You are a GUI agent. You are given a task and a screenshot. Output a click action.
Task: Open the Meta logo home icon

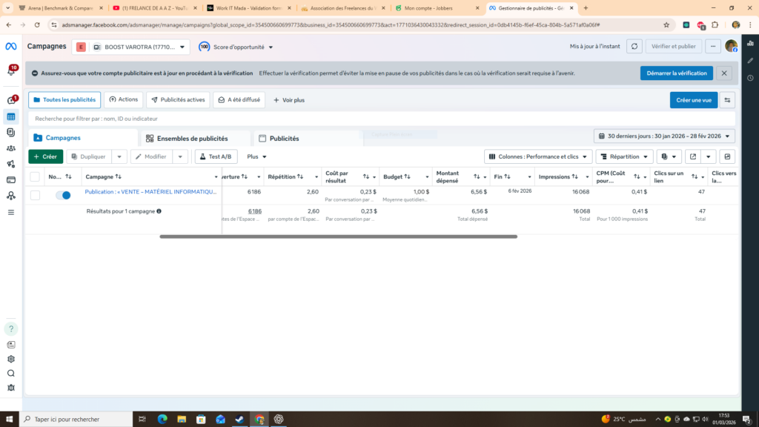tap(10, 47)
